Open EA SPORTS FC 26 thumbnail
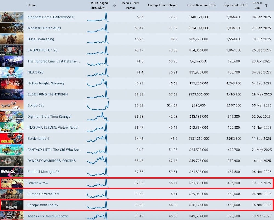 tap(12, 50)
